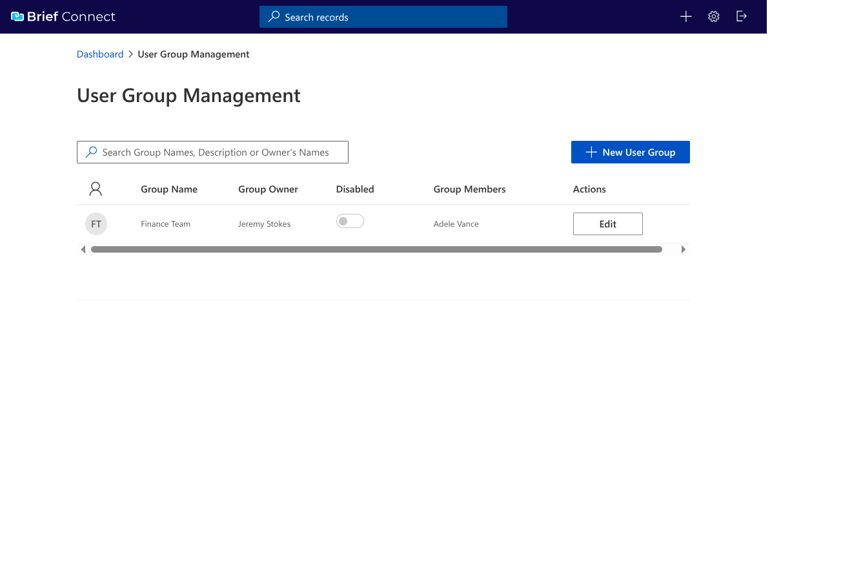
Task: Click the right arrow of the table scrollbar
Action: [684, 249]
